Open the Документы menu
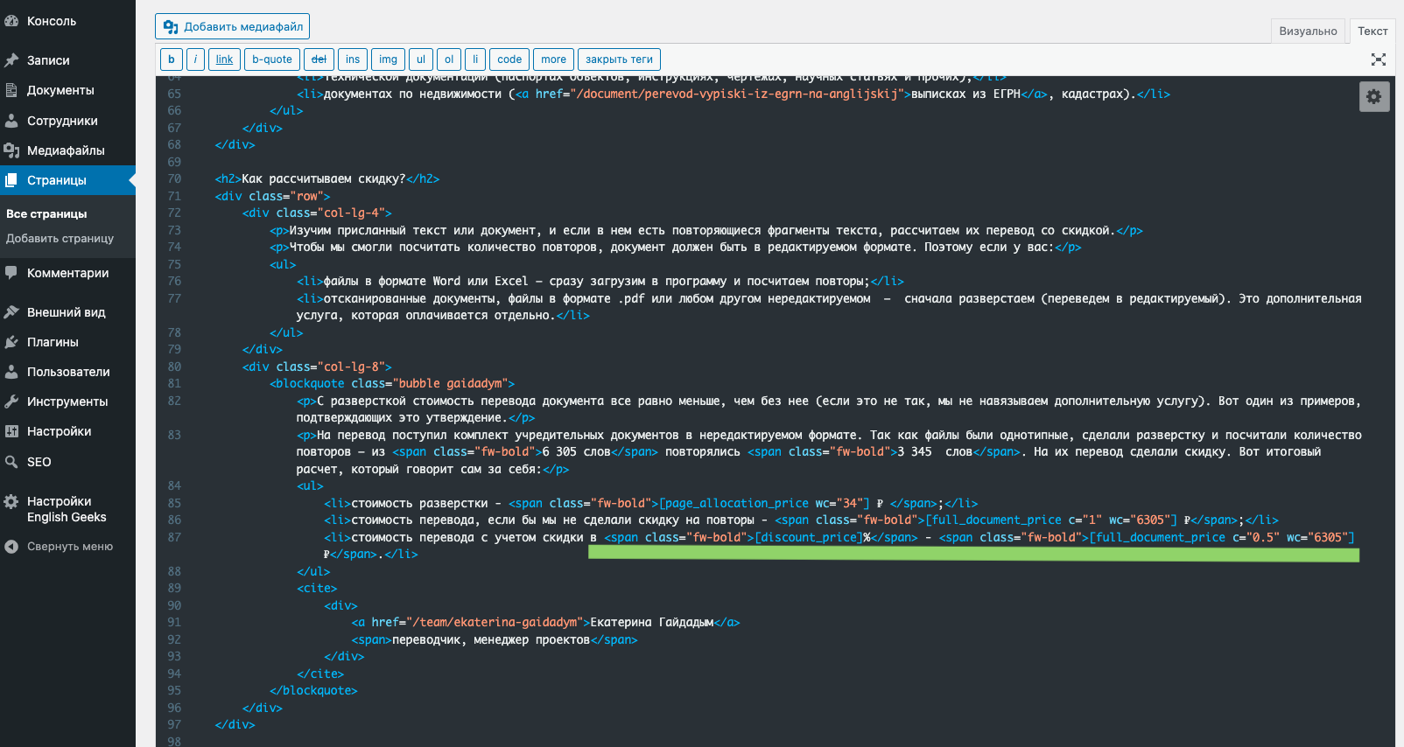 click(x=60, y=90)
